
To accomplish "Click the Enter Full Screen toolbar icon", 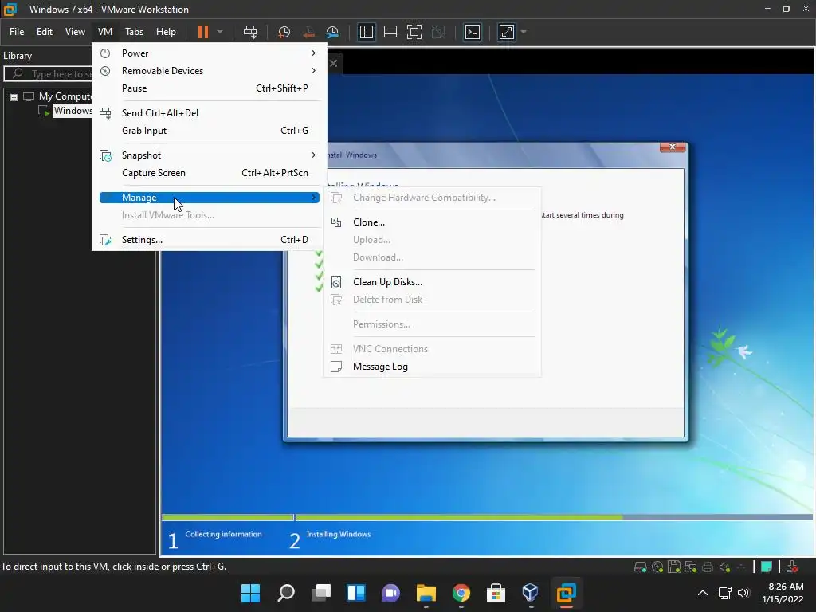I will 414,32.
